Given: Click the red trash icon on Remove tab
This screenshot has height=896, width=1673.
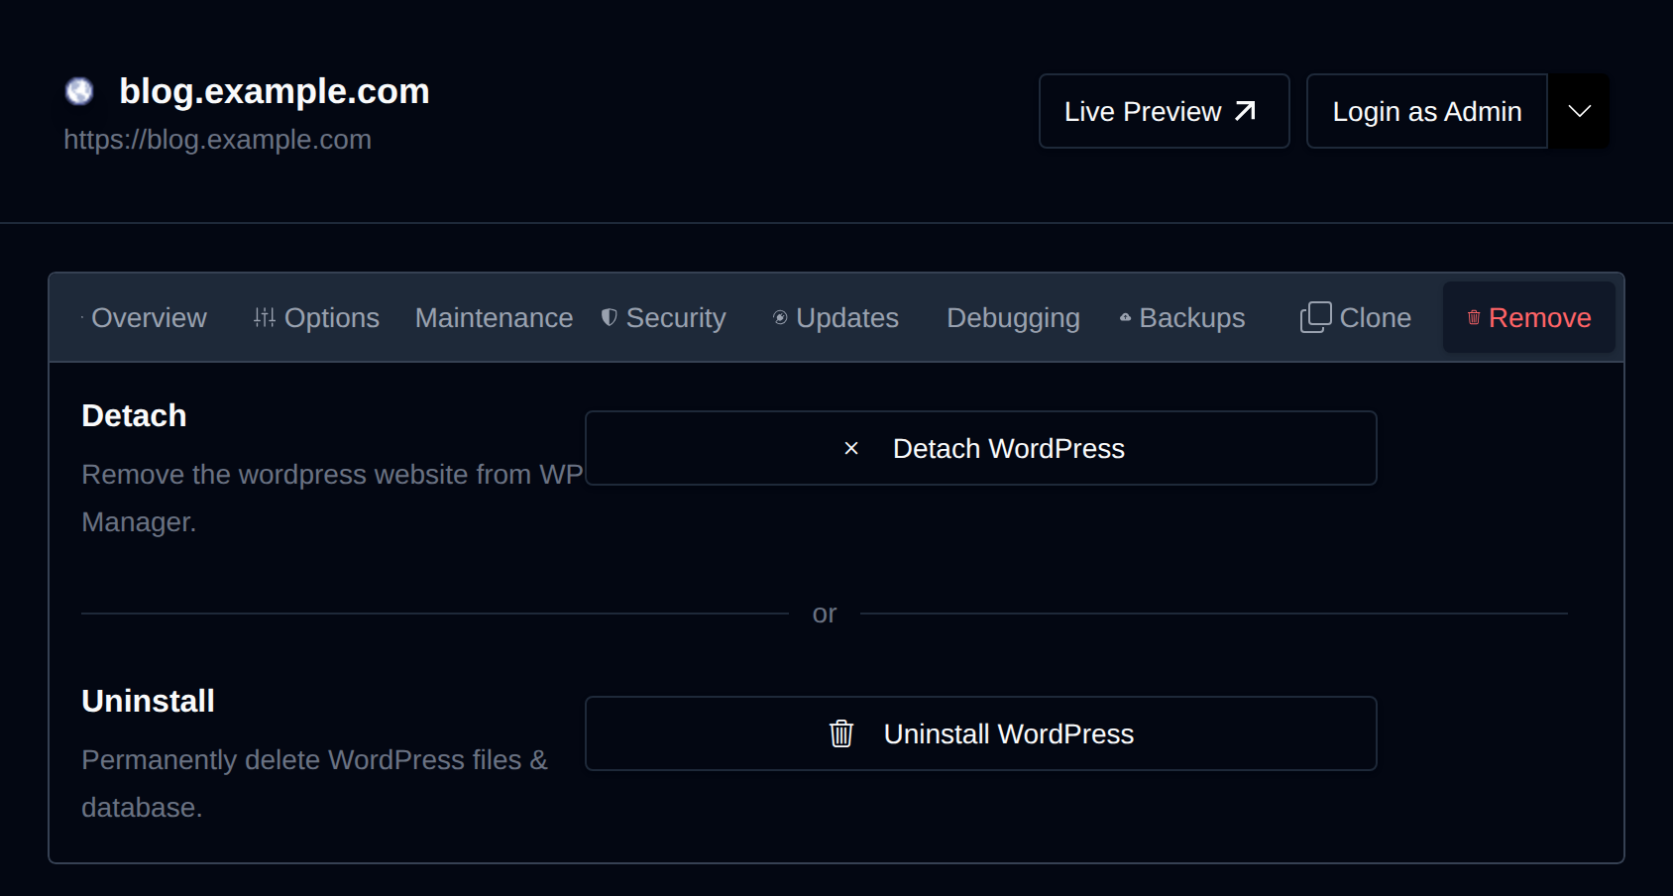Looking at the screenshot, I should (x=1474, y=317).
